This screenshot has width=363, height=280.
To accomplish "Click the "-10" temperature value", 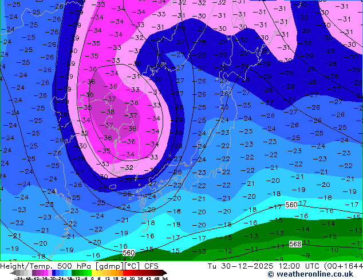I will pos(332,250).
